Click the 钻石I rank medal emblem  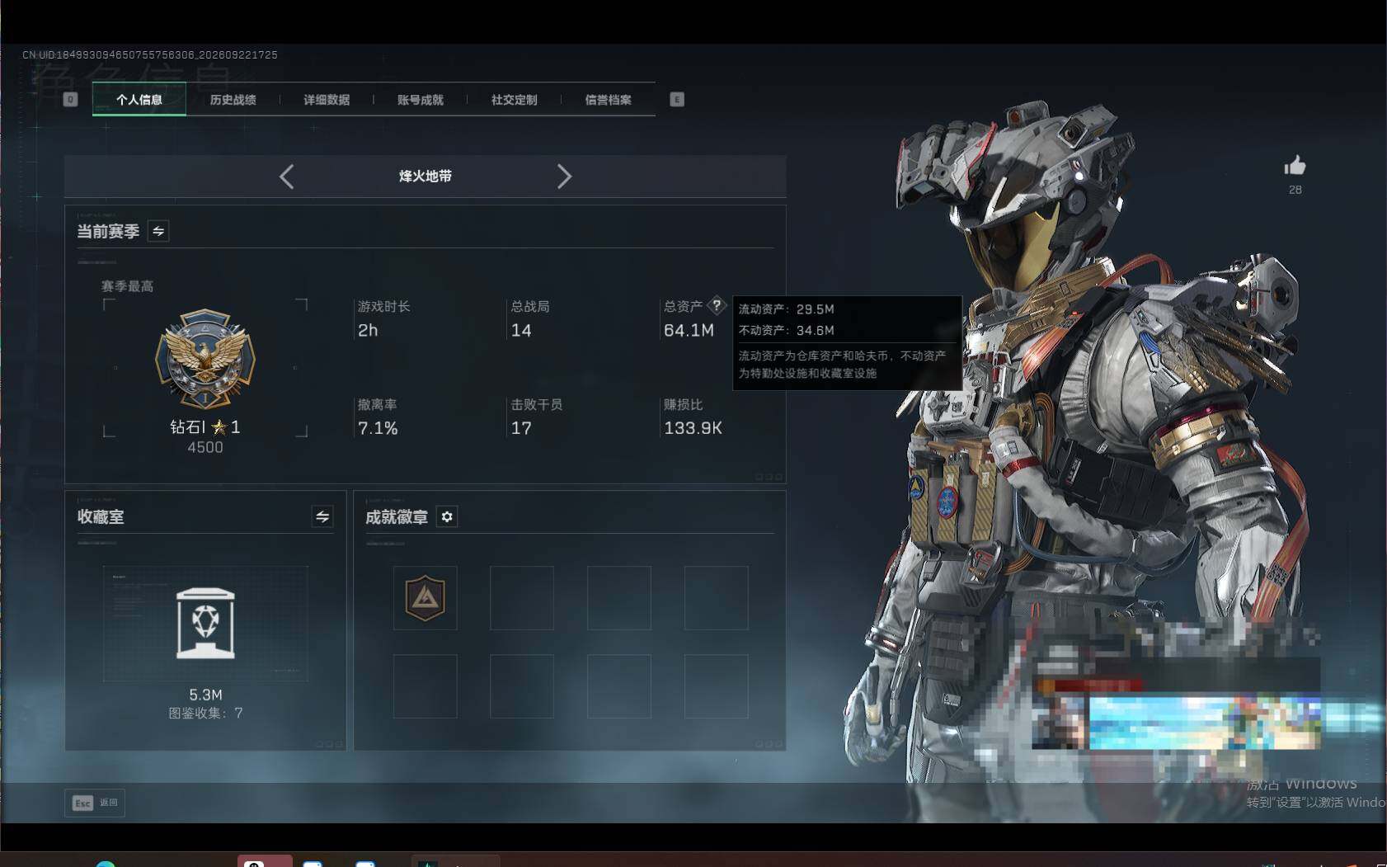(205, 359)
